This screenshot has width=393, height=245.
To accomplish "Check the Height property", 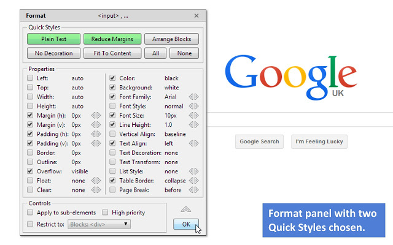I will (x=30, y=106).
